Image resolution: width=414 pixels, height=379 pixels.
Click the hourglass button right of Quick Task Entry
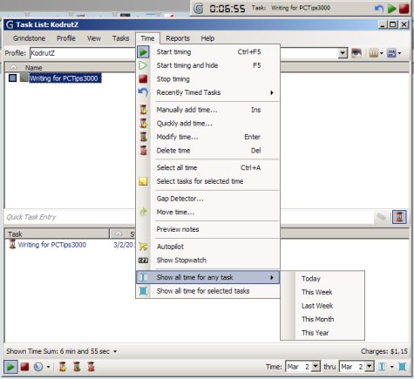[x=399, y=217]
